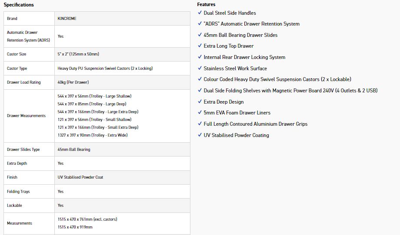Click the Castor Size row label
This screenshot has width=400, height=235.
(x=17, y=54)
